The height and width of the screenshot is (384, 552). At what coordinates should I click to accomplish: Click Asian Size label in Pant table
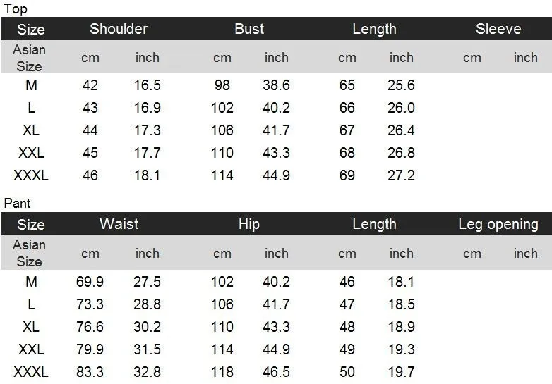(29, 253)
